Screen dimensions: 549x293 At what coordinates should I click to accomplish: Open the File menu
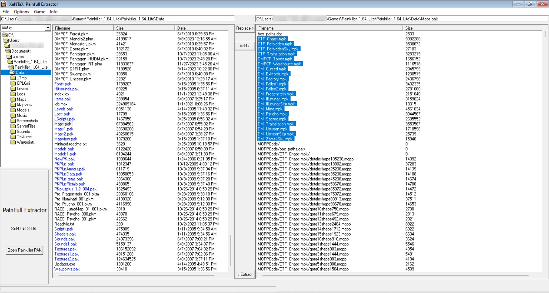tap(6, 12)
